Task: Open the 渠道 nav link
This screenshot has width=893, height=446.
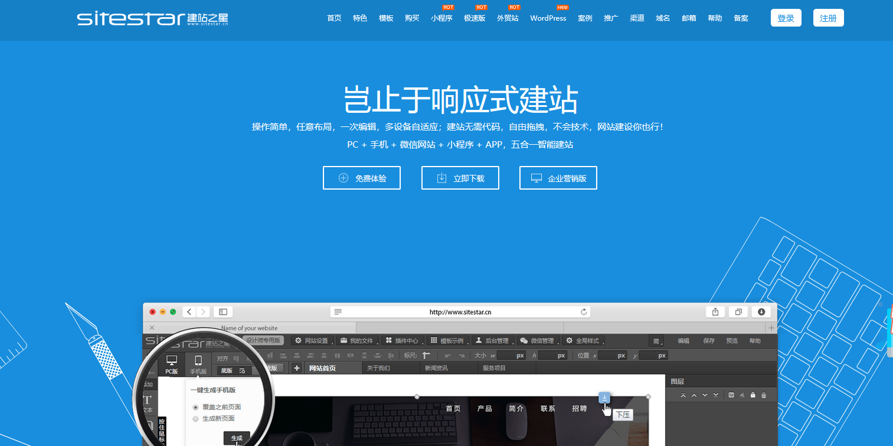Action: click(637, 18)
